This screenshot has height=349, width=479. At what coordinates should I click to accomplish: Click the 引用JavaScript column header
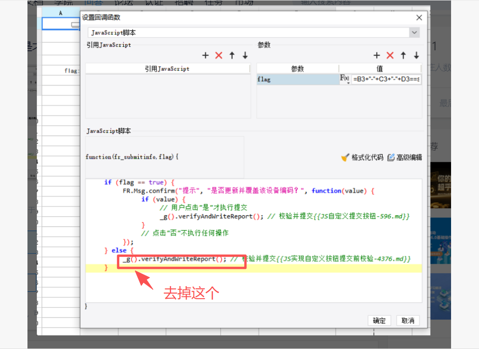coord(168,69)
